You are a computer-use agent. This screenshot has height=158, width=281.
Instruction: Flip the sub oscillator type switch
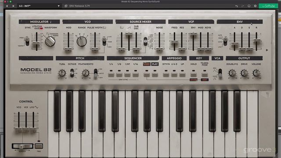point(145,41)
